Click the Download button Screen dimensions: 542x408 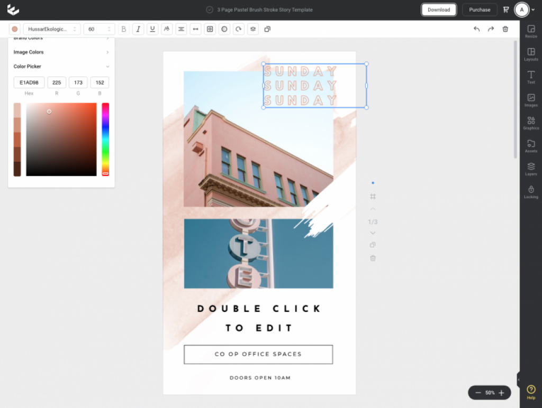pos(439,10)
